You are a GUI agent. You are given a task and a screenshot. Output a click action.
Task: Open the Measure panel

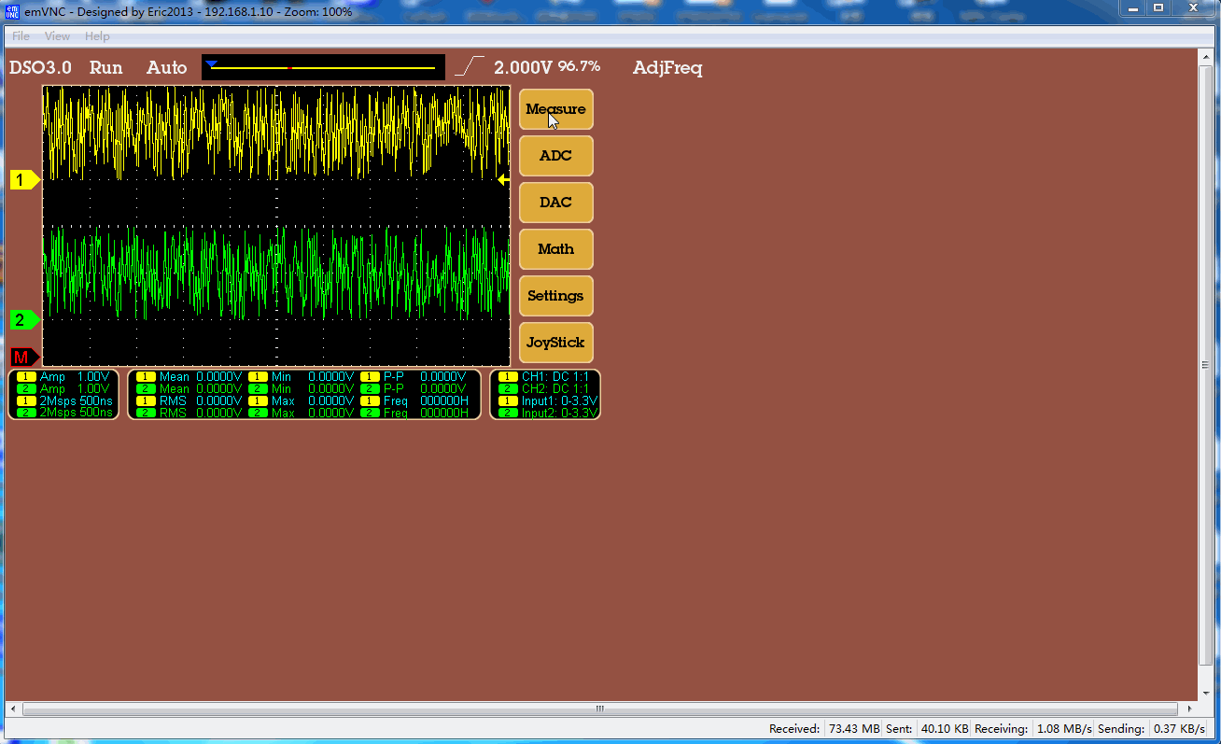[x=555, y=109]
